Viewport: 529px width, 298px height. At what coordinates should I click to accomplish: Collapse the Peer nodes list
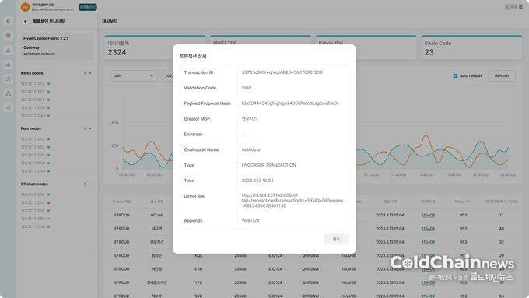tap(90, 128)
